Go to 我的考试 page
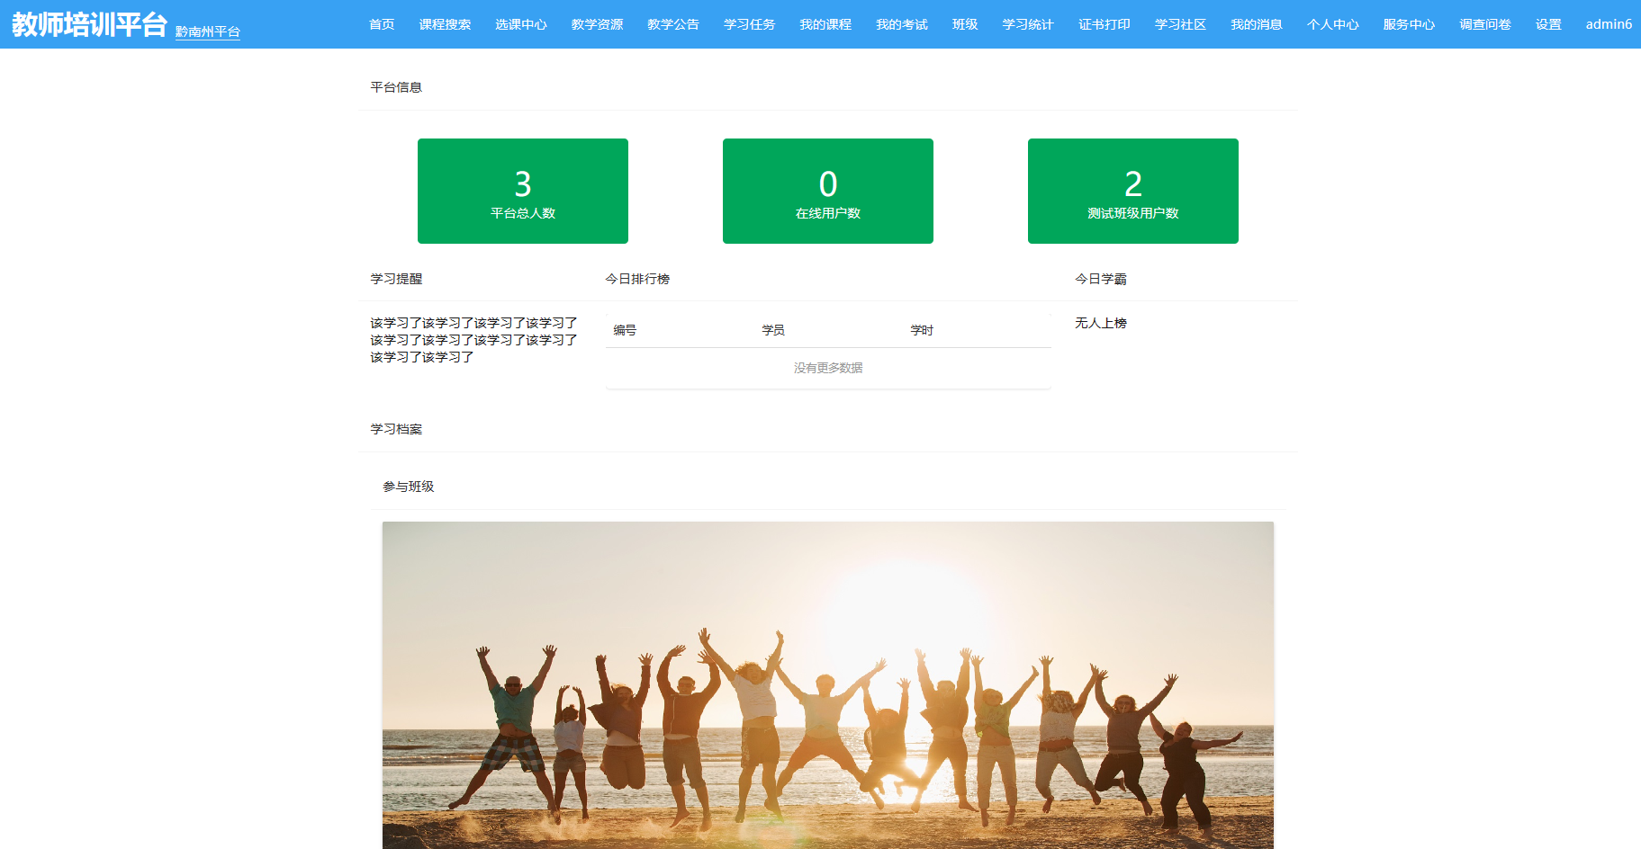Viewport: 1641px width, 849px height. 902,24
